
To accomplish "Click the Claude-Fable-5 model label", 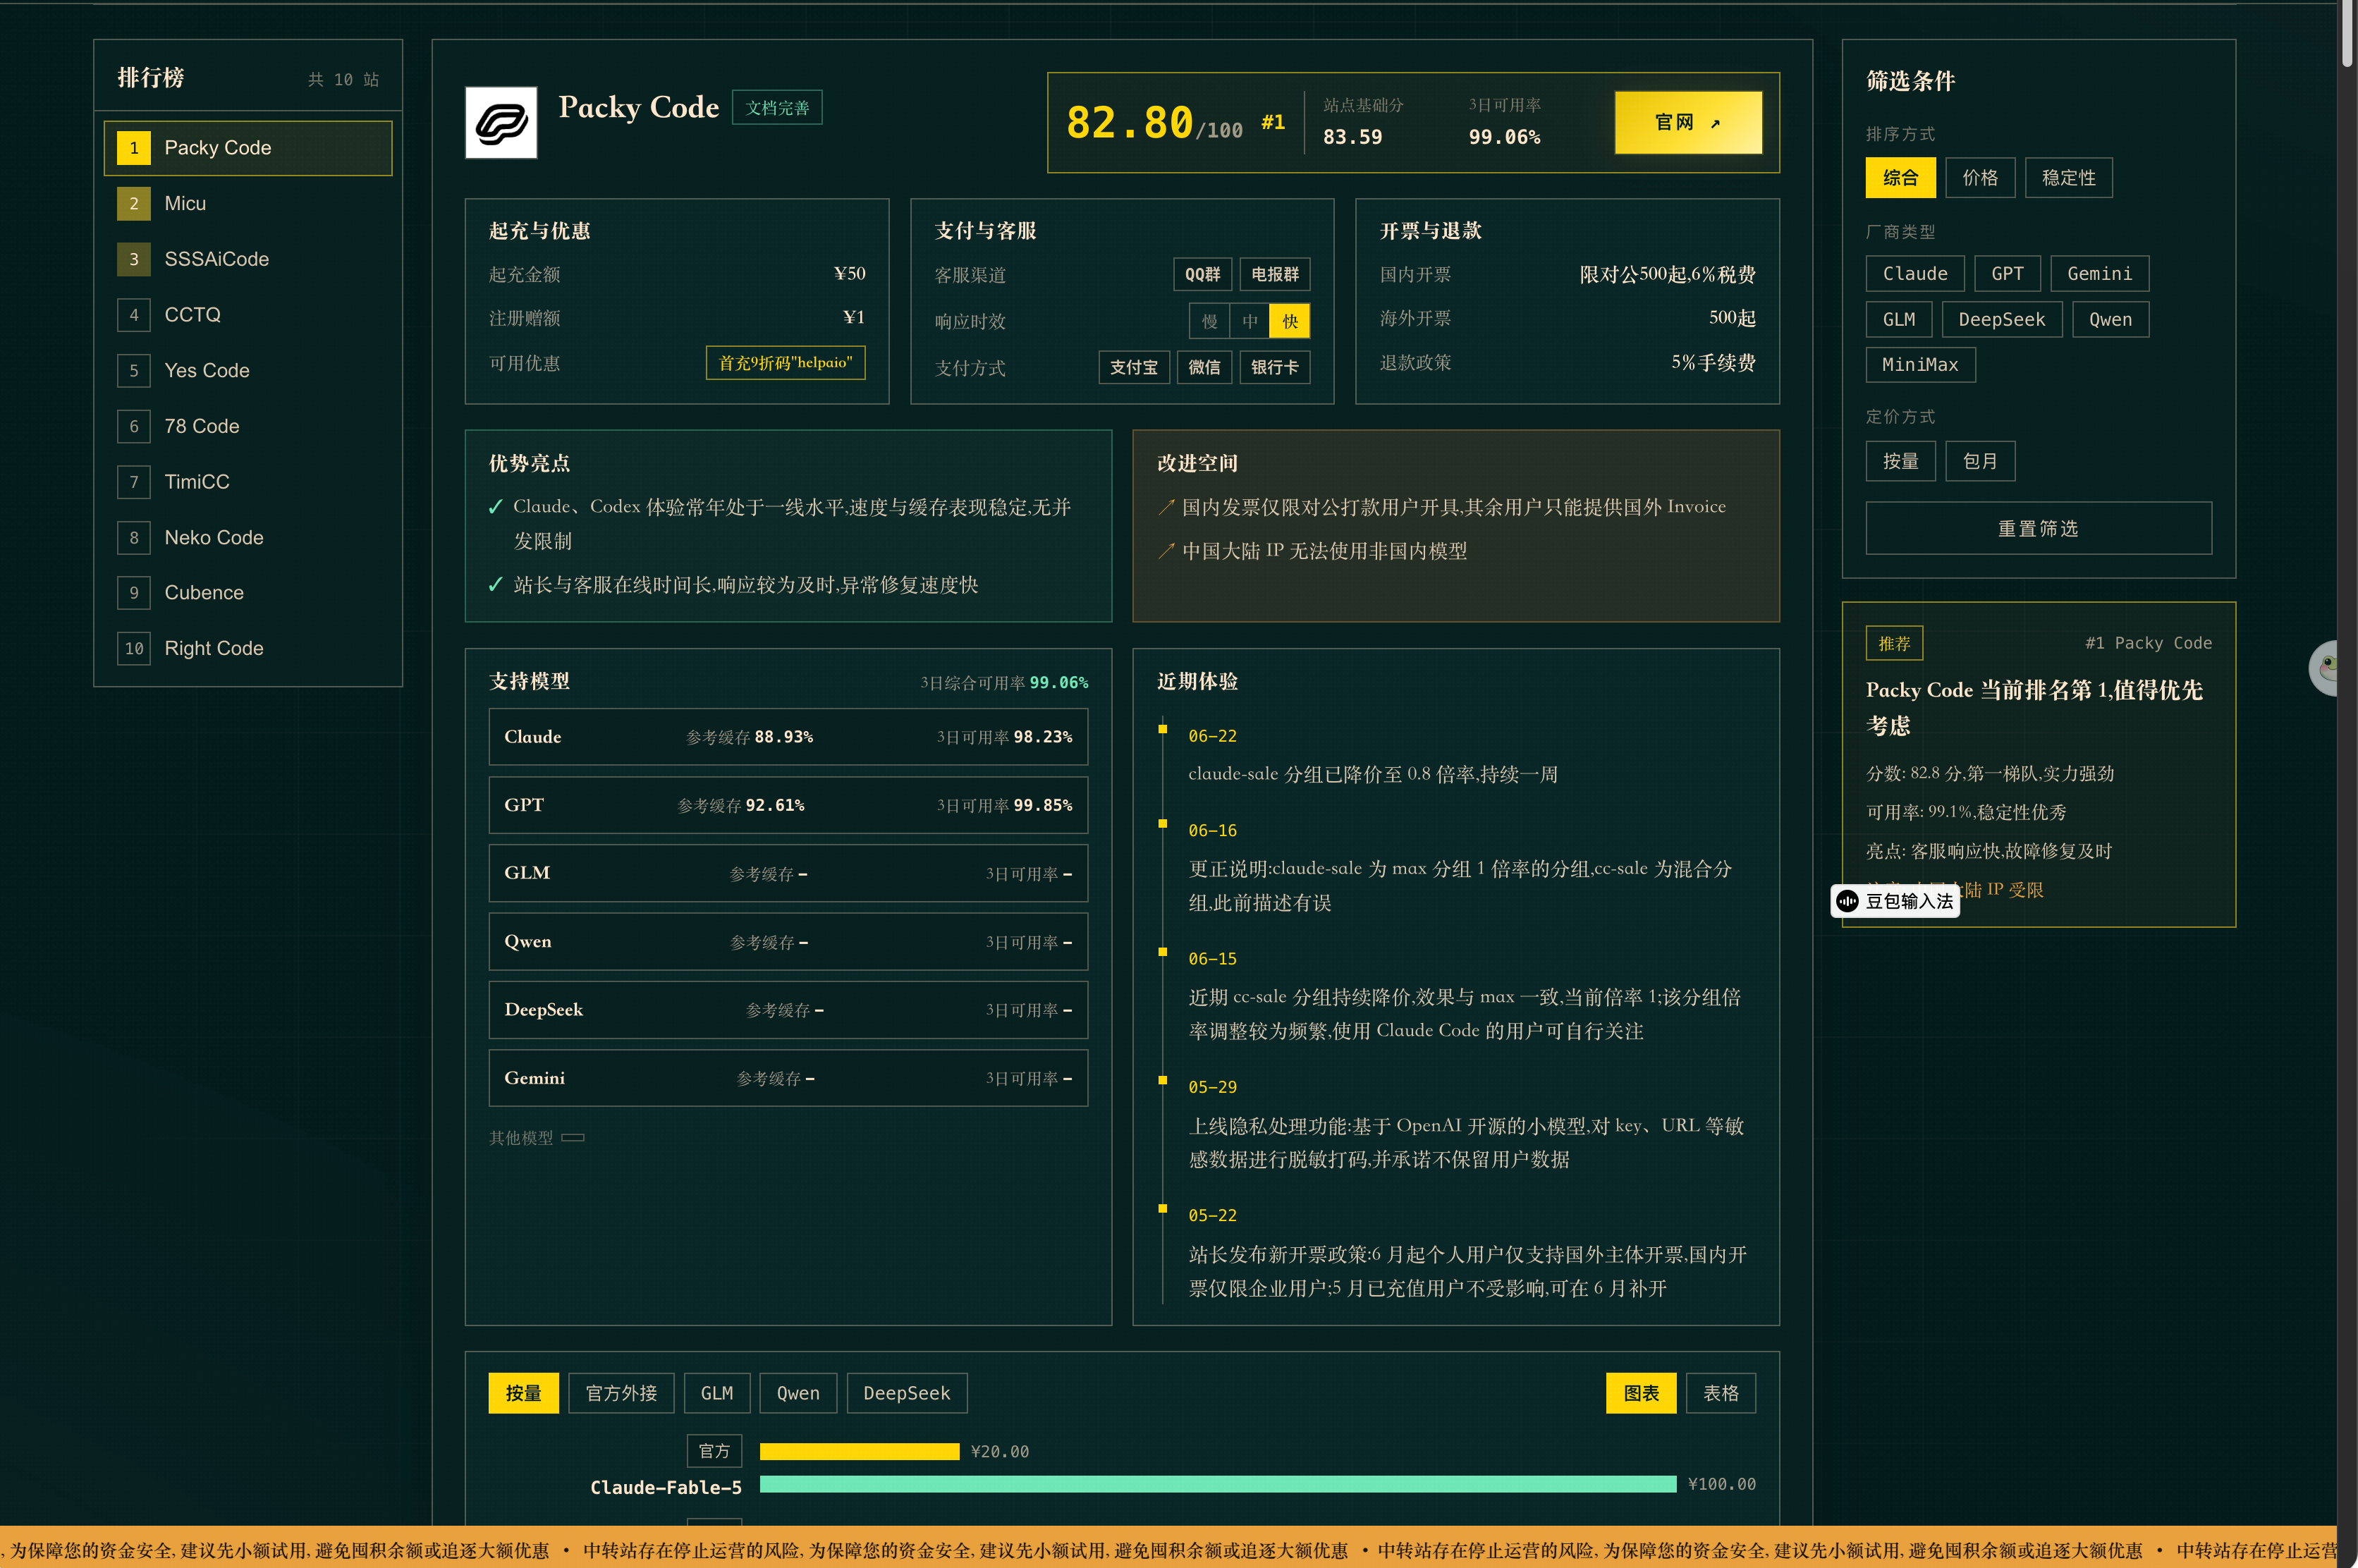I will tap(666, 1487).
